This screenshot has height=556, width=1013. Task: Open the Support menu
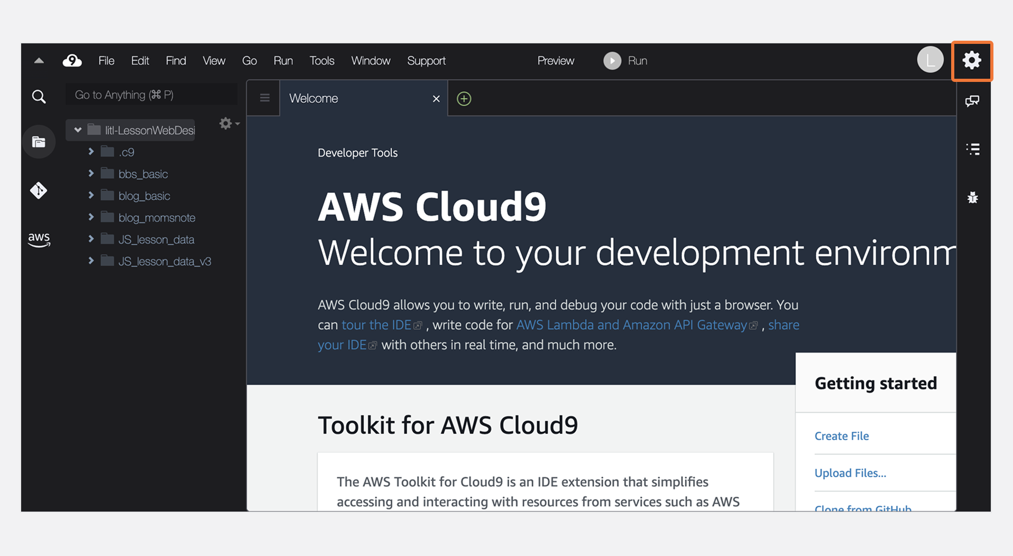coord(426,61)
